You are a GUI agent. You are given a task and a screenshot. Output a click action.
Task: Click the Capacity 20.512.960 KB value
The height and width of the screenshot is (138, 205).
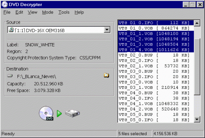[x=48, y=84]
